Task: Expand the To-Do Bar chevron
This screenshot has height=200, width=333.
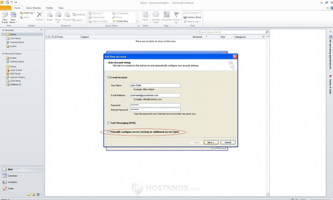Action: click(330, 32)
